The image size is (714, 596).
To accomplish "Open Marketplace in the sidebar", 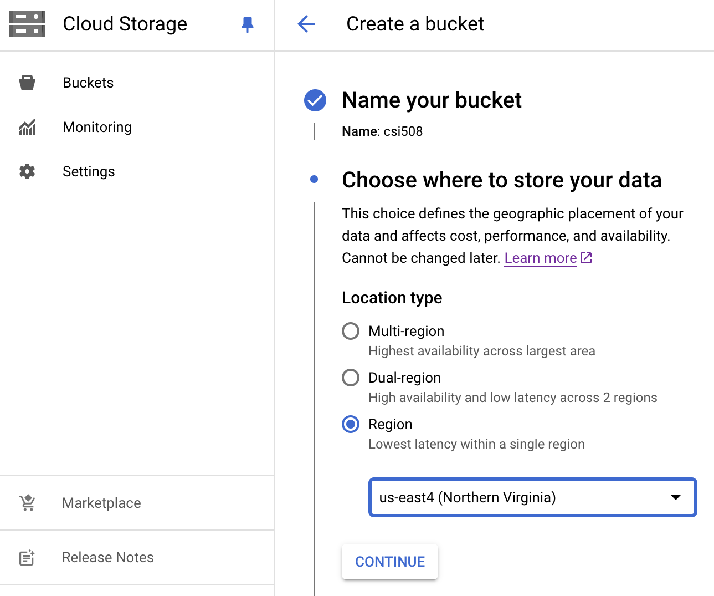I will click(101, 503).
